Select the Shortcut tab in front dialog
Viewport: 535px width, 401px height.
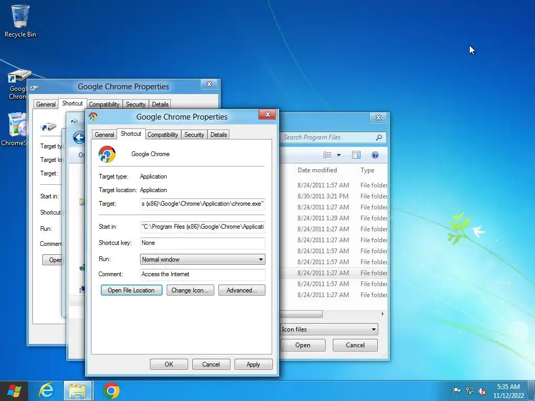click(x=131, y=134)
